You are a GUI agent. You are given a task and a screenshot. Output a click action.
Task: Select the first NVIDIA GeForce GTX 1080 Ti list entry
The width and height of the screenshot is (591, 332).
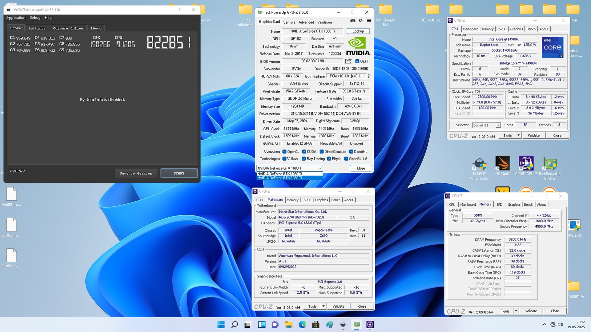[290, 174]
